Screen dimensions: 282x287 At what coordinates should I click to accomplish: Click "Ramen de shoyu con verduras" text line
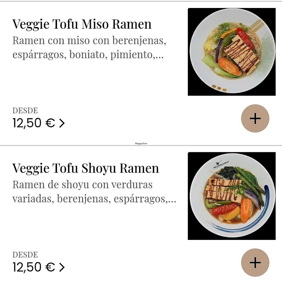[x=82, y=185]
